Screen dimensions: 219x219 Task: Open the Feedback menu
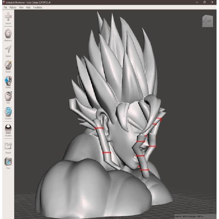[x=38, y=7]
